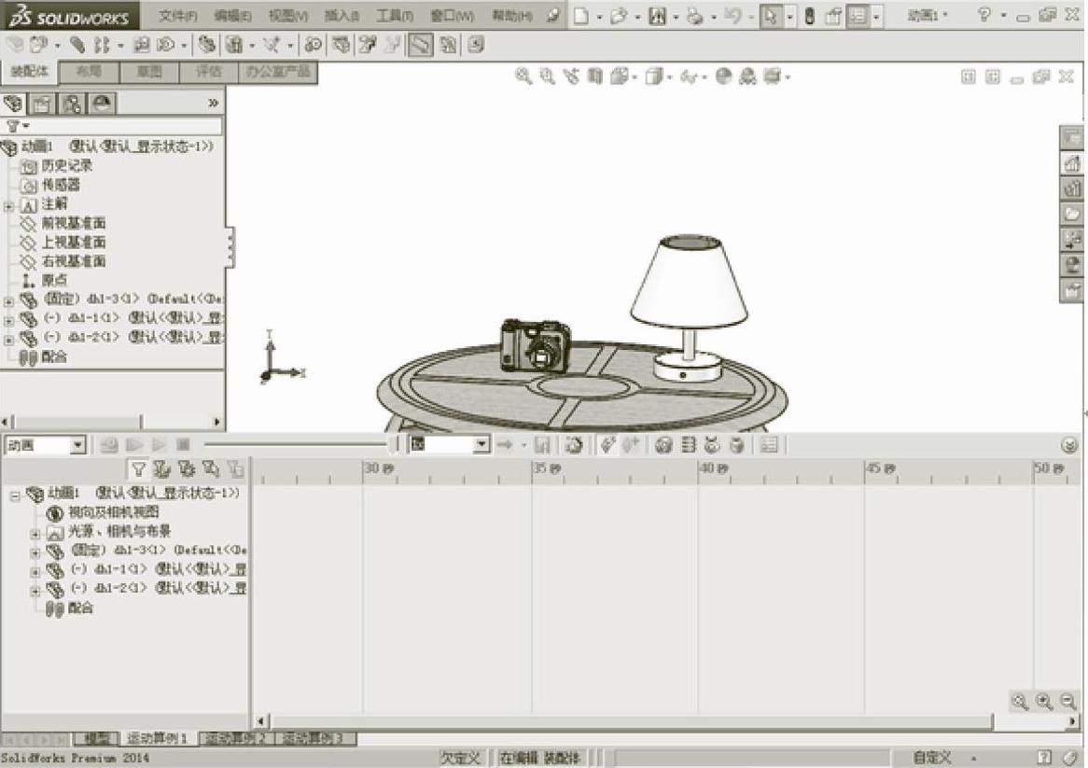The height and width of the screenshot is (768, 1088).
Task: Select the FeatureManager design tree tab icon
Action: pos(14,104)
